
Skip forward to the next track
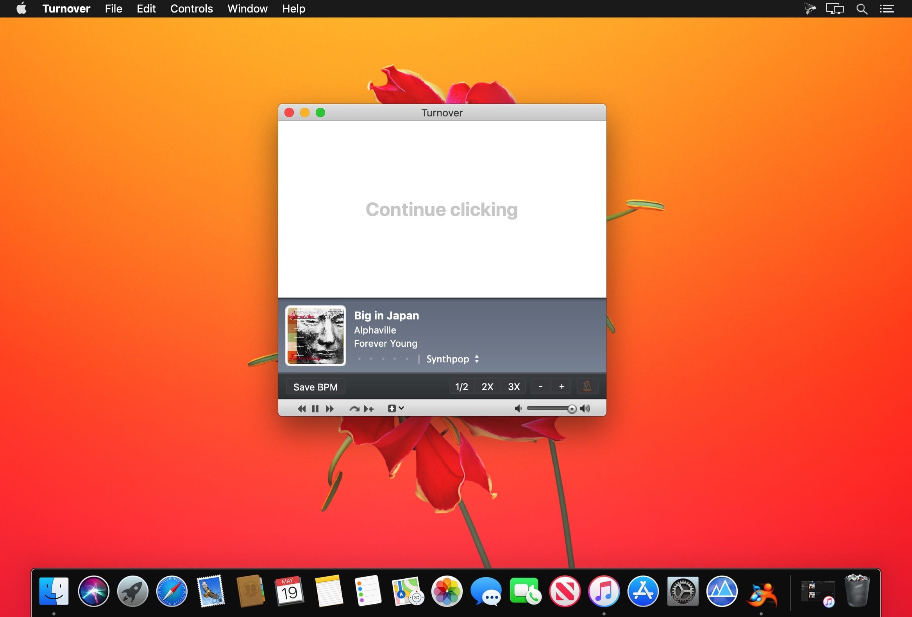[330, 409]
